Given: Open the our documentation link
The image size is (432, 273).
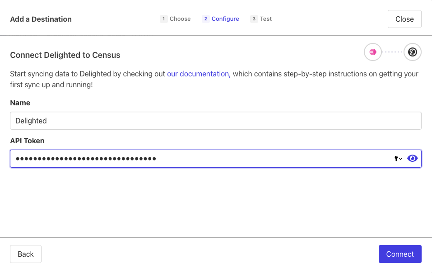Looking at the screenshot, I should click(x=199, y=74).
